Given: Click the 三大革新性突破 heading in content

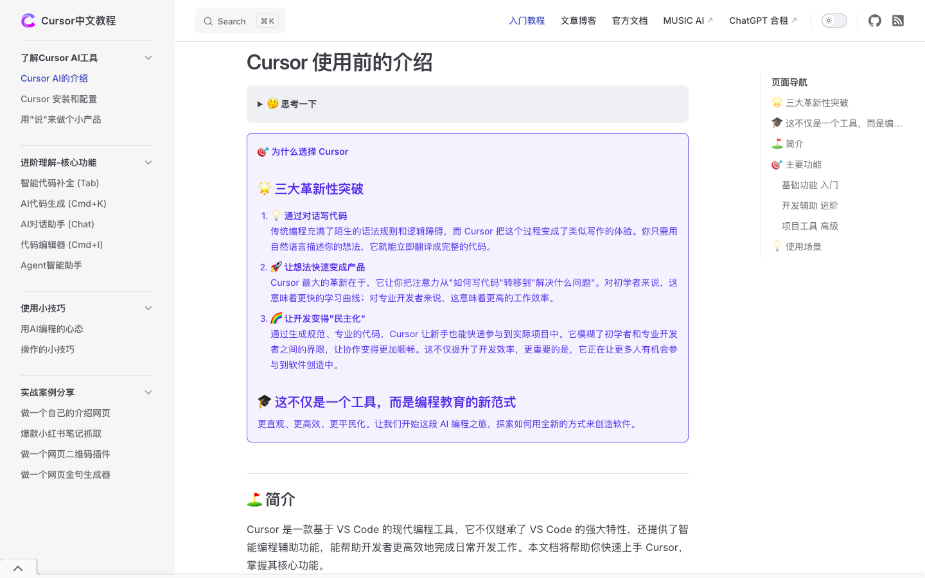Looking at the screenshot, I should (x=311, y=189).
